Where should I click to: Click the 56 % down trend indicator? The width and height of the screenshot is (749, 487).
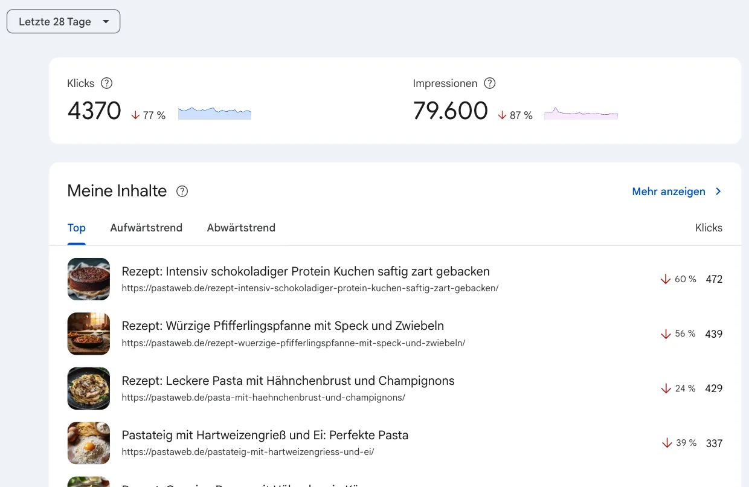678,334
